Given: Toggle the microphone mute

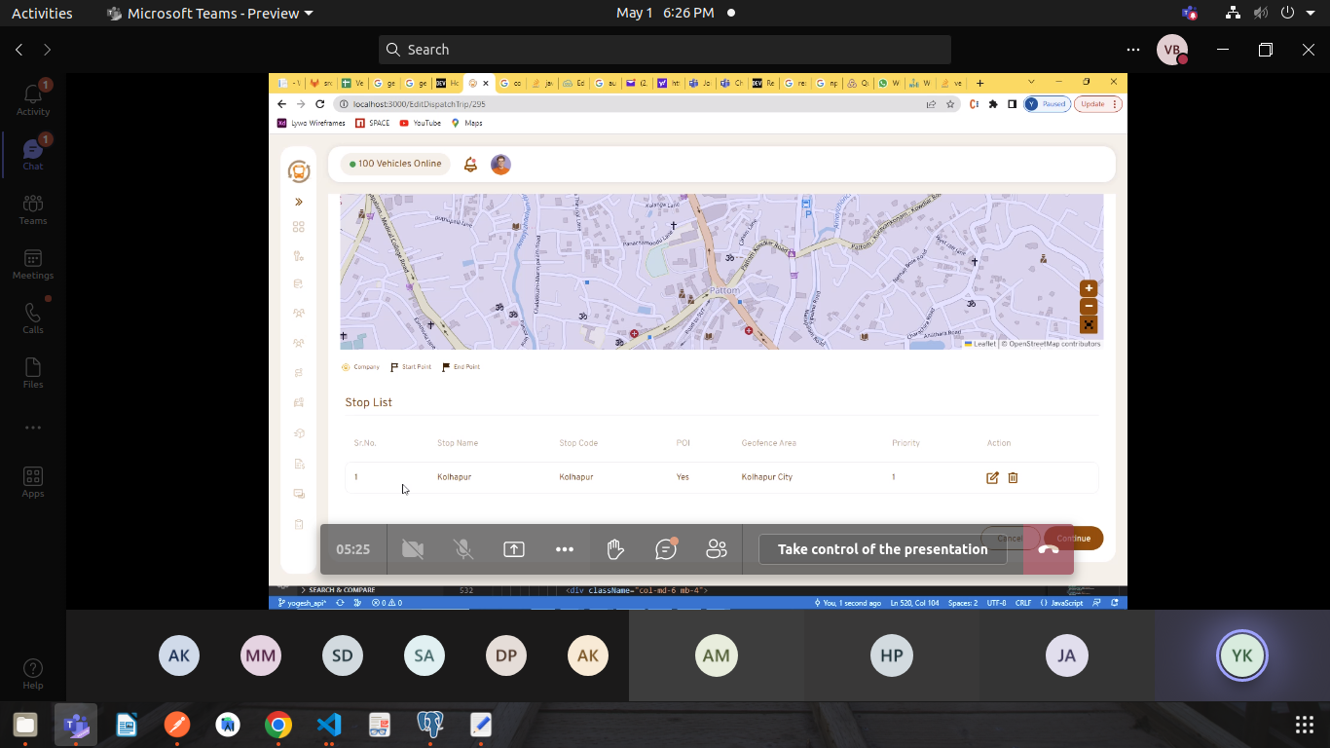Looking at the screenshot, I should [x=463, y=549].
